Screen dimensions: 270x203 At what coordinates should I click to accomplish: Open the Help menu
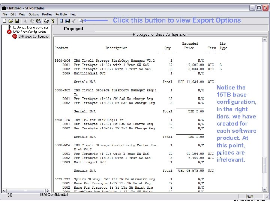tap(73, 14)
